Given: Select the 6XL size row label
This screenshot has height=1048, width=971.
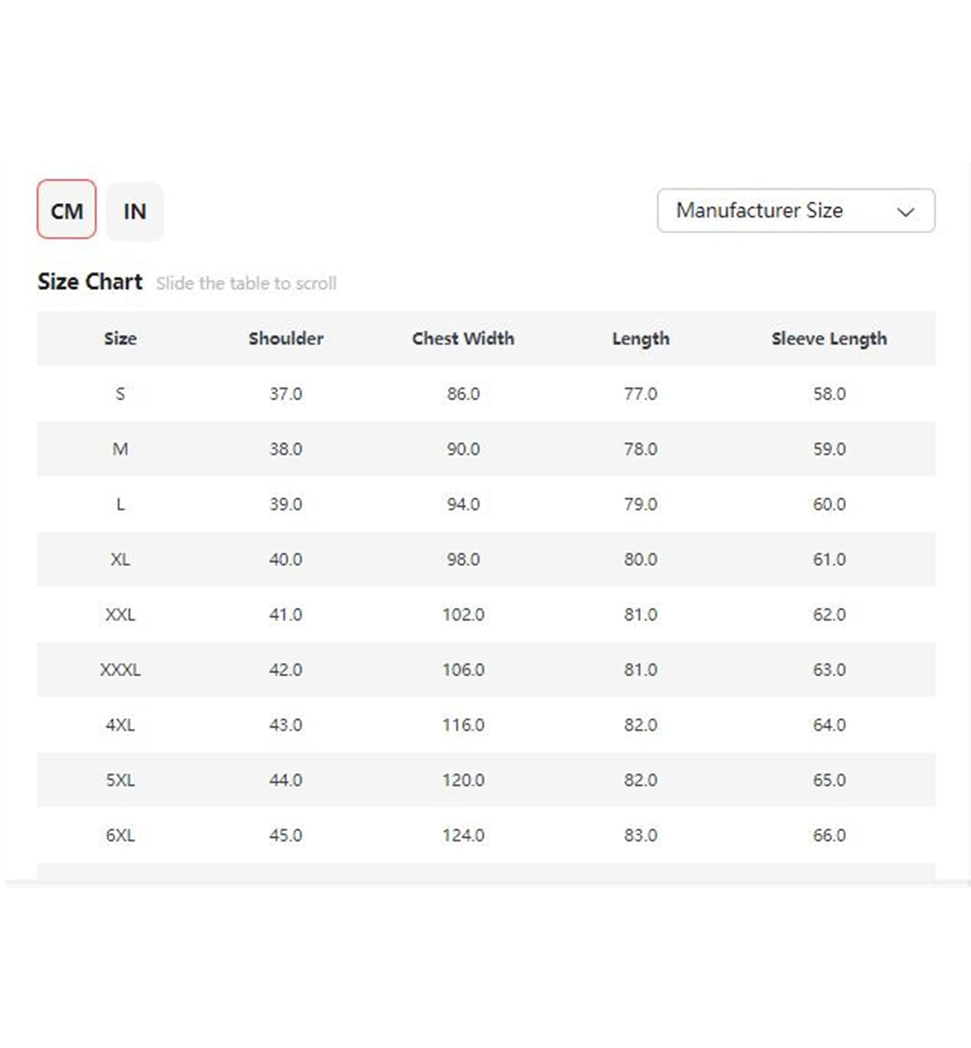Looking at the screenshot, I should (x=120, y=835).
